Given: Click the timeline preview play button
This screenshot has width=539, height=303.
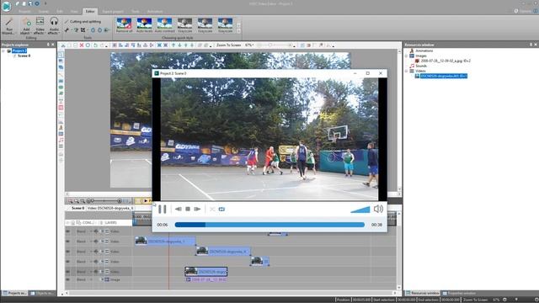Looking at the screenshot, I should [x=146, y=200].
